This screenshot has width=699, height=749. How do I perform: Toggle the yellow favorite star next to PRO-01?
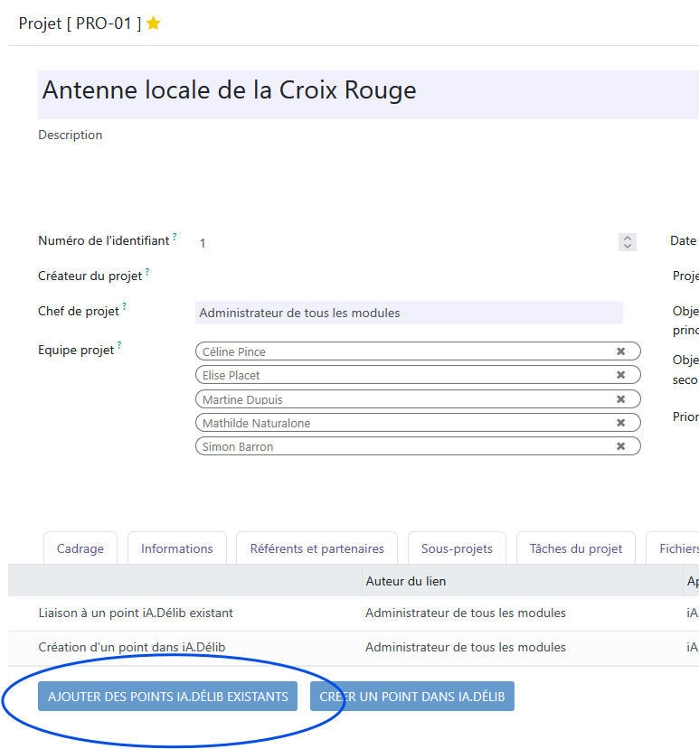(x=154, y=23)
